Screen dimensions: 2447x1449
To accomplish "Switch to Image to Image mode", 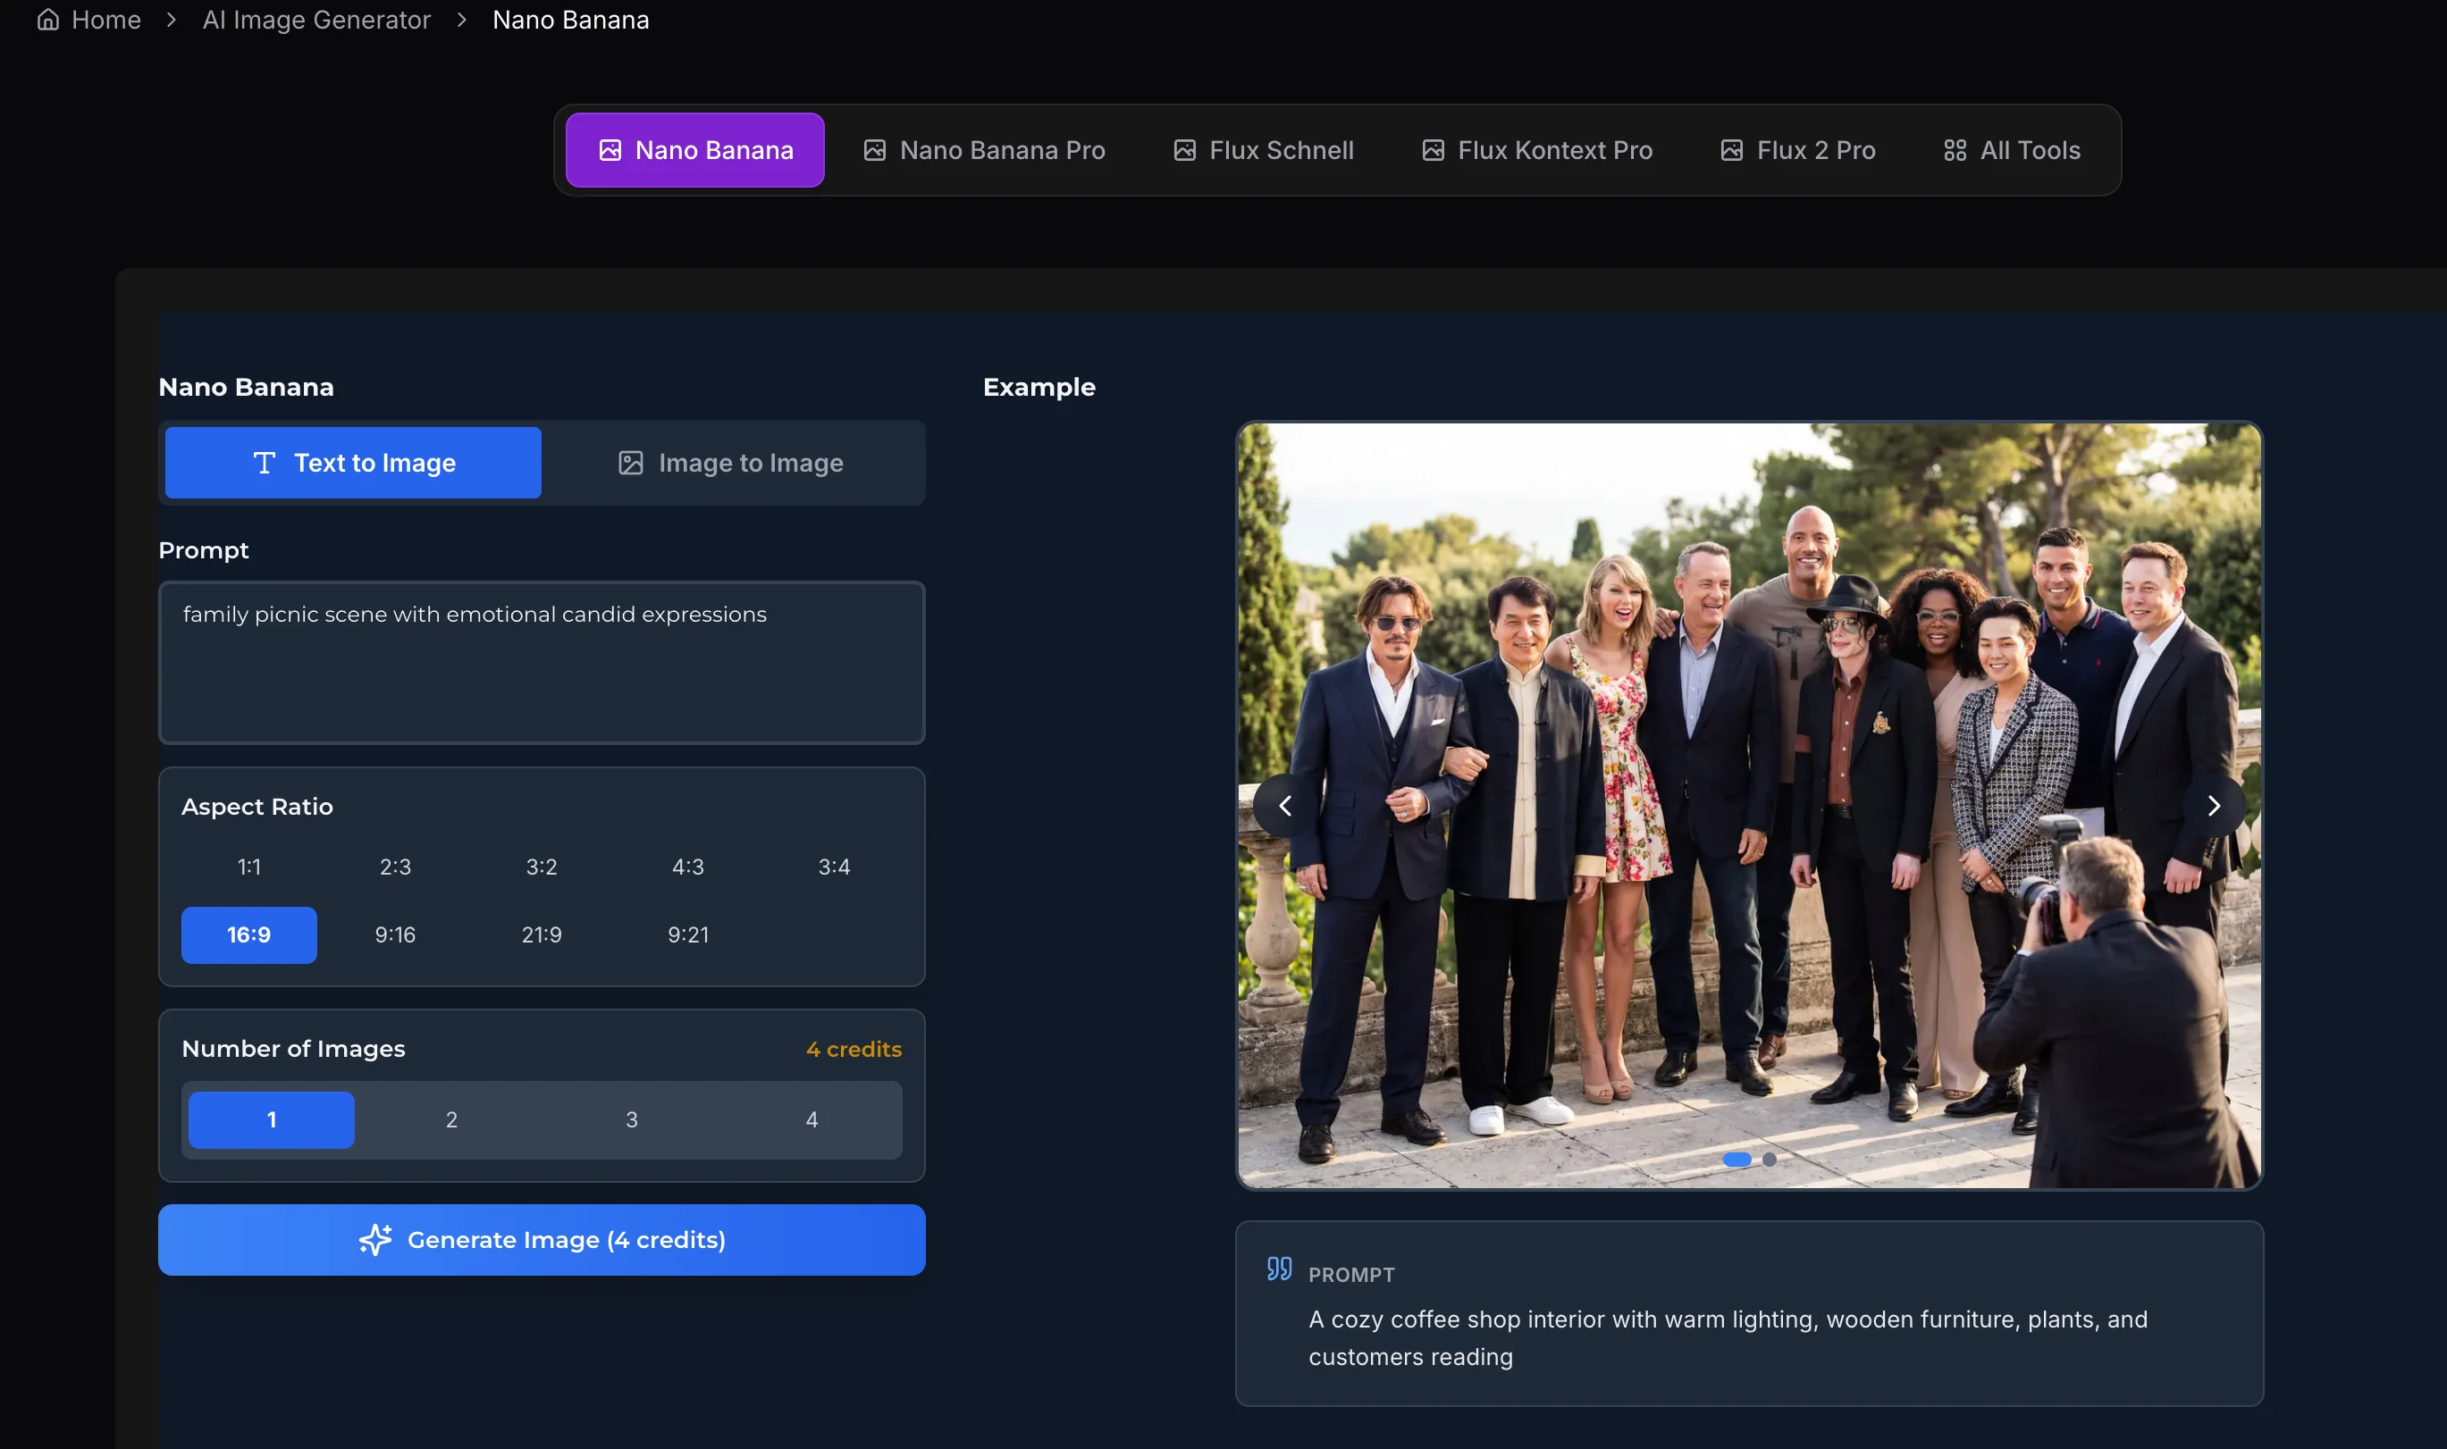I will [x=732, y=463].
